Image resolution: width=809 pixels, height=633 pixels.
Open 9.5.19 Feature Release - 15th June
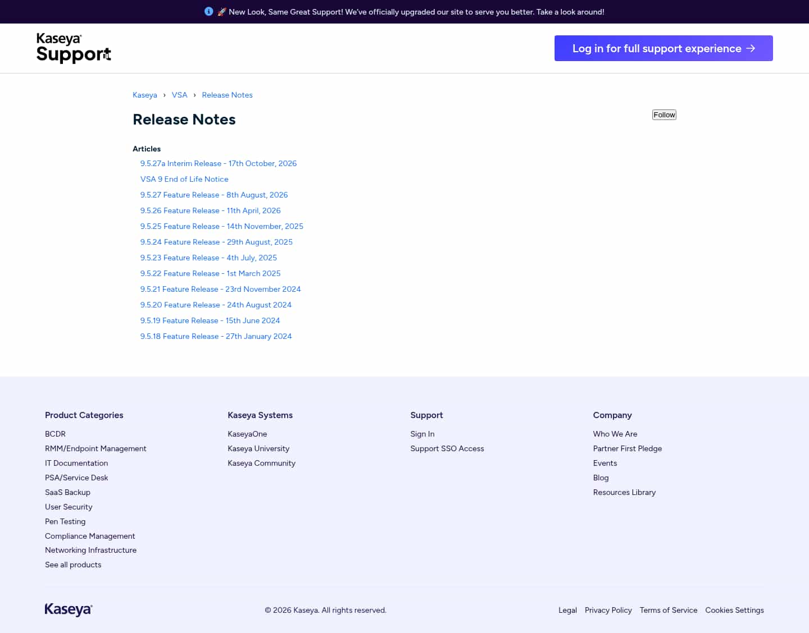pos(210,320)
